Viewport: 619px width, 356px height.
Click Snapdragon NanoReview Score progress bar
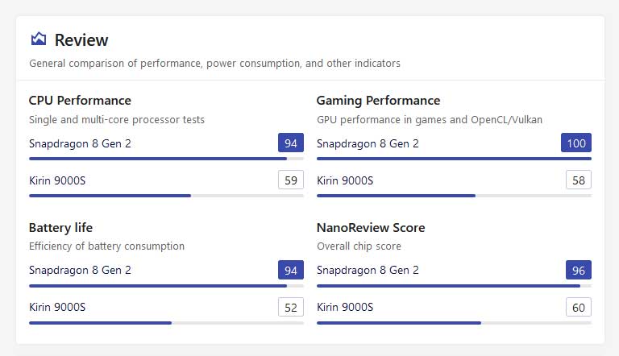(x=454, y=286)
